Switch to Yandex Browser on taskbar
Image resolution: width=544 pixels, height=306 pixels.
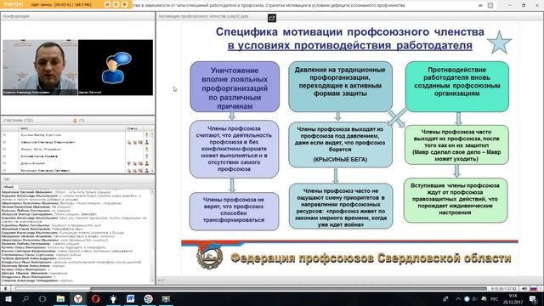[x=78, y=298]
